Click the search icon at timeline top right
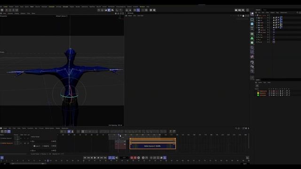The width and height of the screenshot is (301, 169). click(236, 128)
